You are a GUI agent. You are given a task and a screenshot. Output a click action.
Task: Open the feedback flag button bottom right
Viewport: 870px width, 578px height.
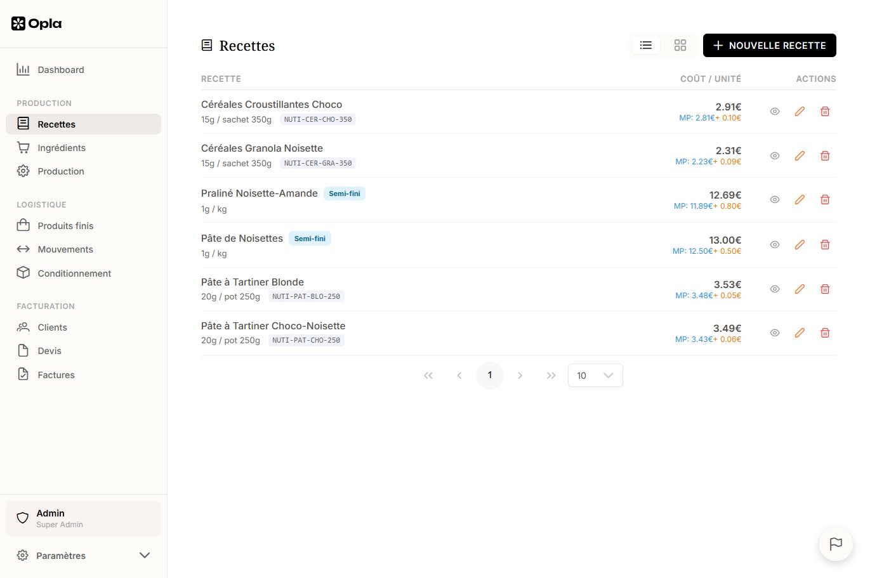[836, 544]
